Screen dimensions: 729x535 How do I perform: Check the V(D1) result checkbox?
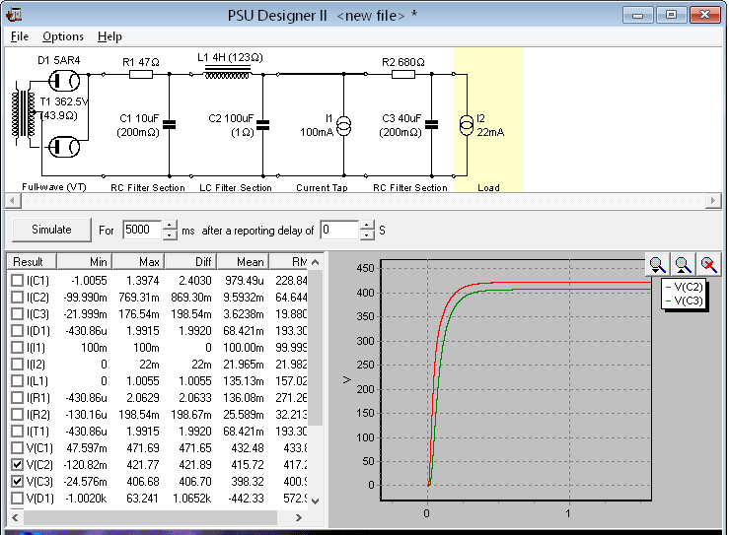17,499
